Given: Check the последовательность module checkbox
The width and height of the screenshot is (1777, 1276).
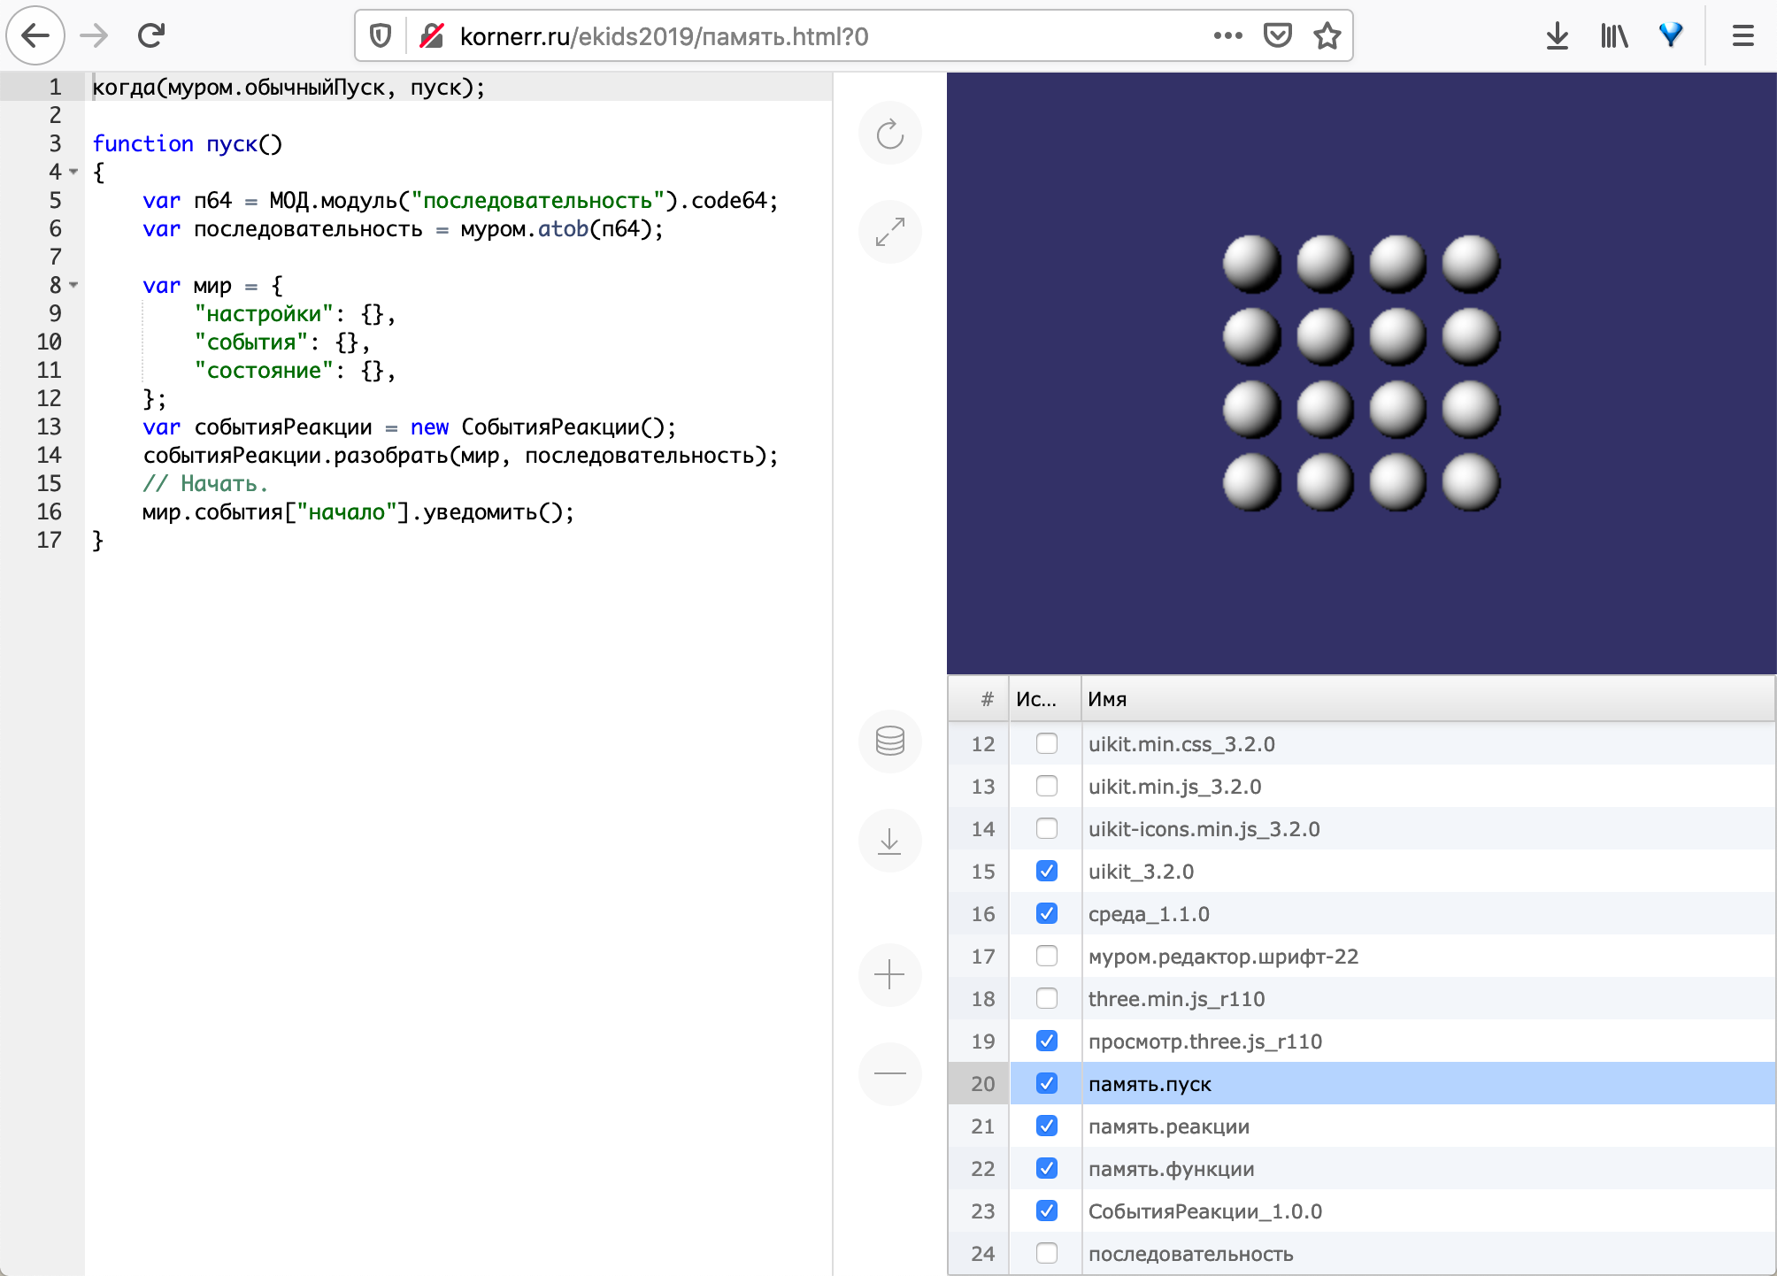Looking at the screenshot, I should click(1046, 1253).
